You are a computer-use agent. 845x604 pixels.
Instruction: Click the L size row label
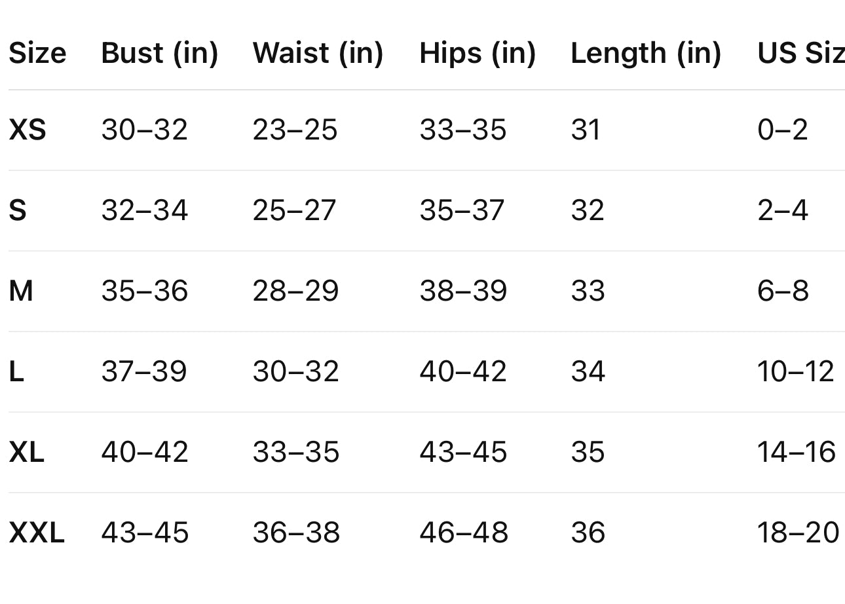click(16, 371)
